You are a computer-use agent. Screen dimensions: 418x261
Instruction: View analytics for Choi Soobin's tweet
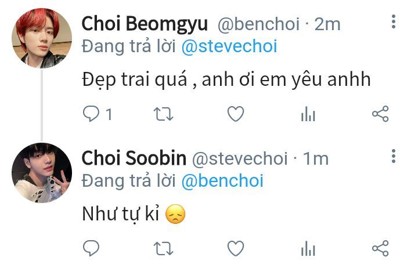307,249
